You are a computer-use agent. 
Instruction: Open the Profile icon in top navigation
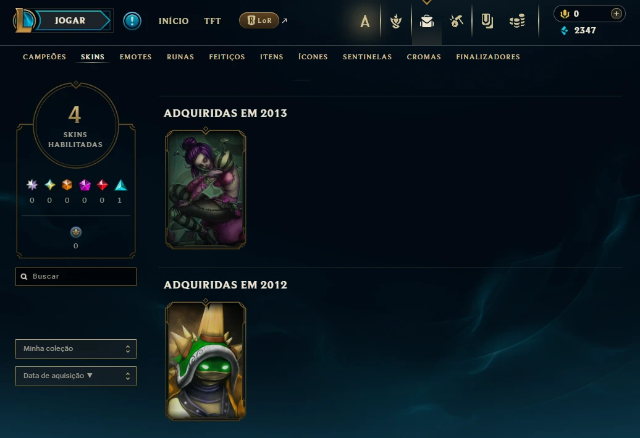click(x=365, y=21)
